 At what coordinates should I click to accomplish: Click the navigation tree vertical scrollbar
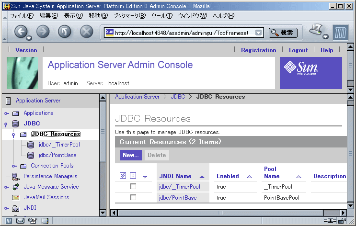tap(103, 155)
